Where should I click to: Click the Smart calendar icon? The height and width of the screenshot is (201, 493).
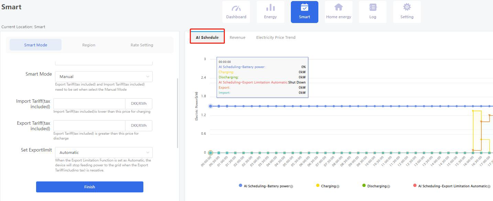click(304, 8)
